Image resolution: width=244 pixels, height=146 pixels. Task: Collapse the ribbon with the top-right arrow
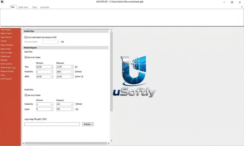point(242,7)
